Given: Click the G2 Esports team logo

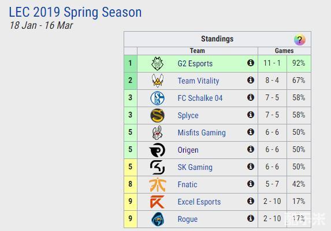Looking at the screenshot, I should point(158,63).
